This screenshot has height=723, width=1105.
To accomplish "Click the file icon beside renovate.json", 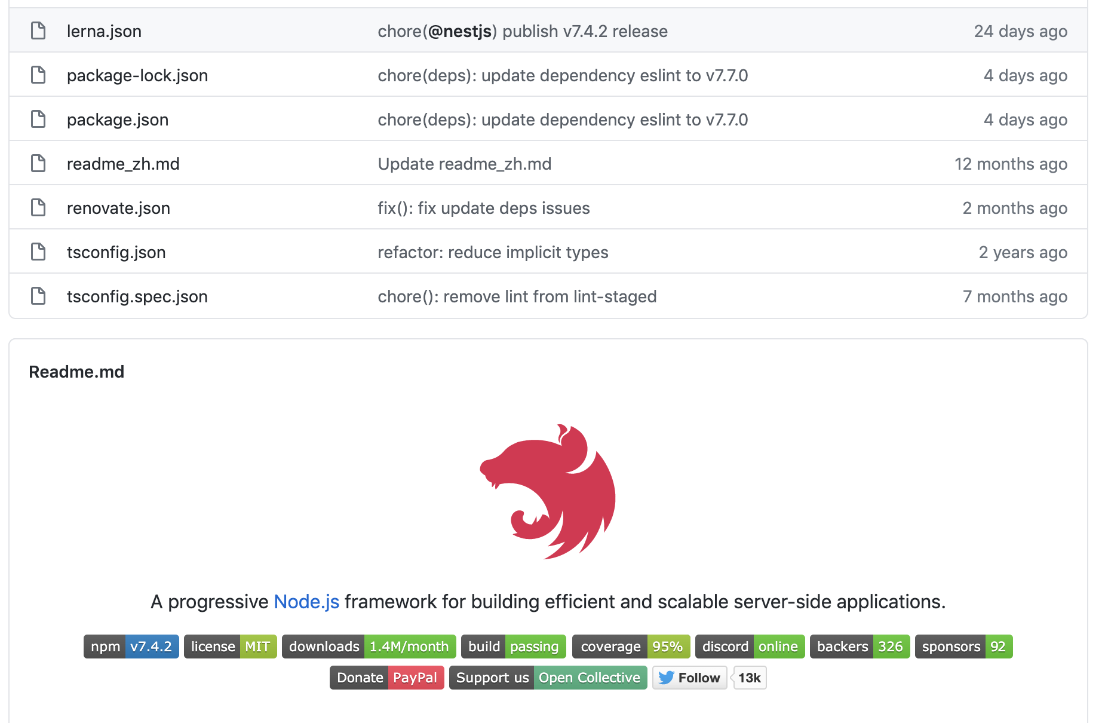I will 38,207.
